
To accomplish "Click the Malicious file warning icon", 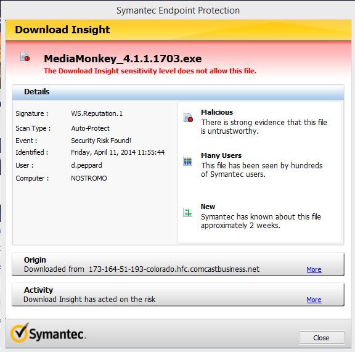I will tap(188, 118).
